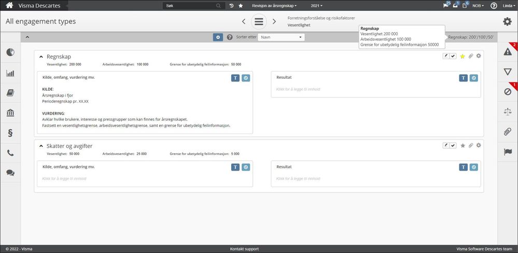Click help icon beside Sorter etter
Screen dimensions: 518x253
(x=230, y=37)
